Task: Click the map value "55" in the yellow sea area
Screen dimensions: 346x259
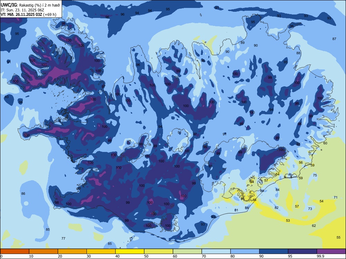Action: [338, 238]
